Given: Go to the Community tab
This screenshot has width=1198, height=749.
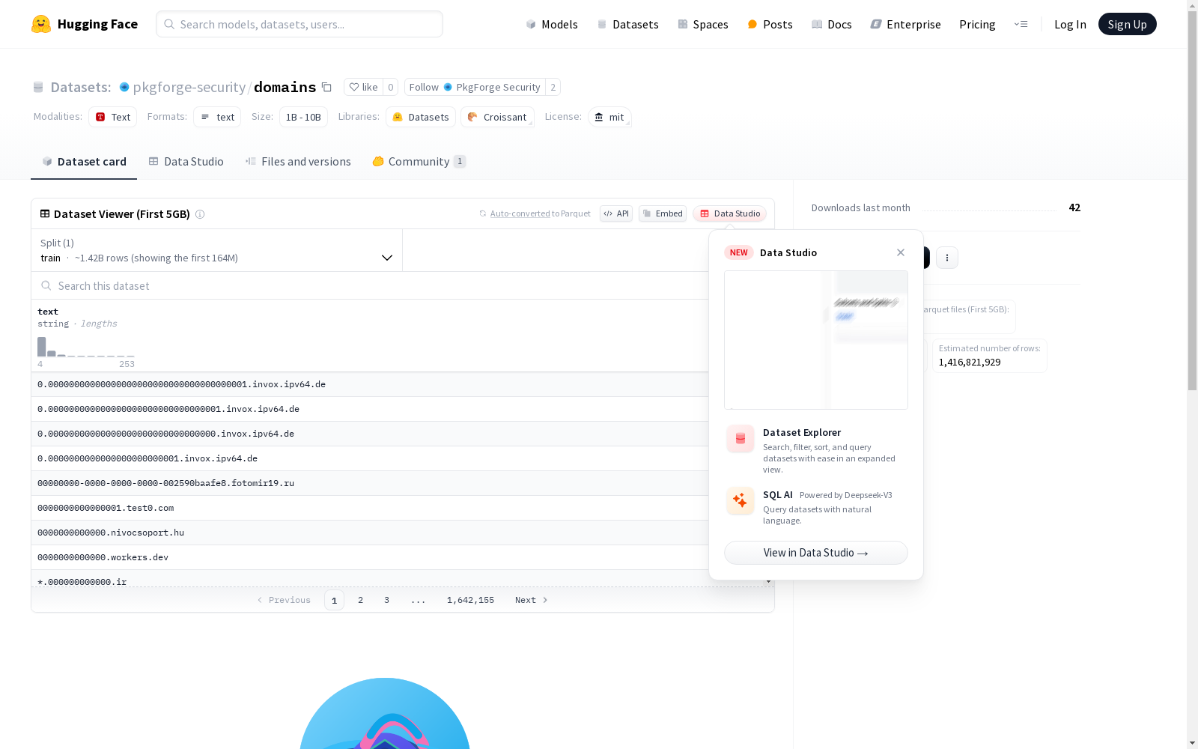Looking at the screenshot, I should [x=419, y=162].
